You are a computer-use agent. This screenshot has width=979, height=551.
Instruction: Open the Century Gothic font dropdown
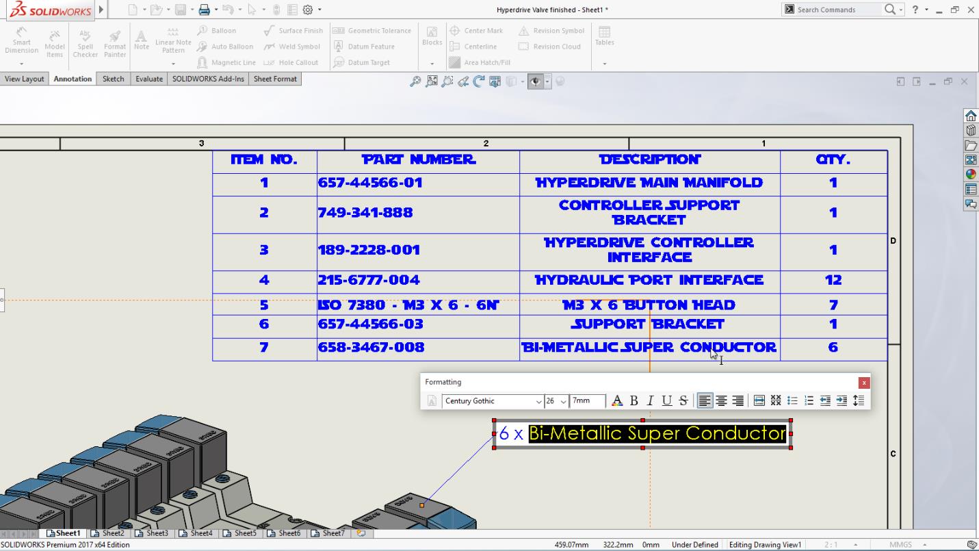[540, 401]
